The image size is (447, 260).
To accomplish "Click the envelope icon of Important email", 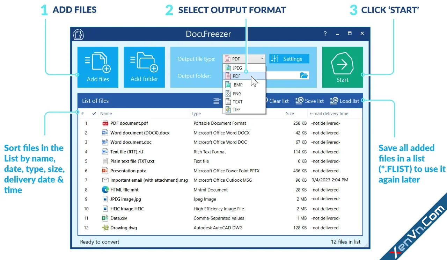I will 105,180.
